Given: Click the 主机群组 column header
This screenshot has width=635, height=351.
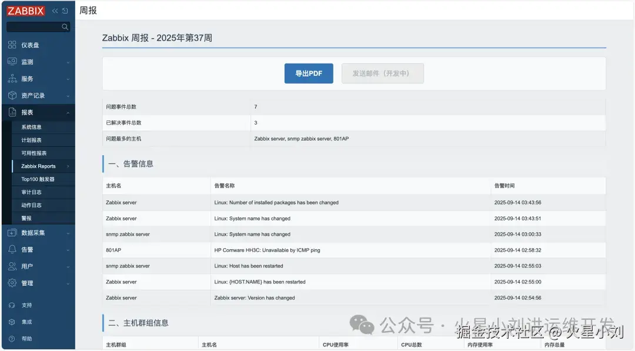Looking at the screenshot, I should pyautogui.click(x=116, y=345).
